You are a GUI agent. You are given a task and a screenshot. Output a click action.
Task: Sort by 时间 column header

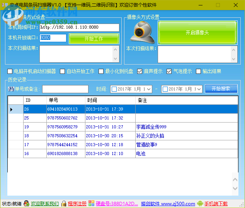110,100
